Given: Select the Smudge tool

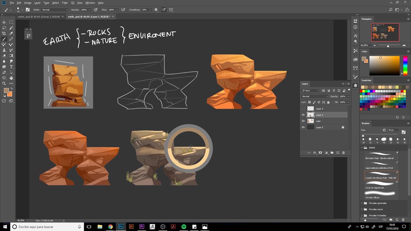Looking at the screenshot, I should click(x=11, y=61).
